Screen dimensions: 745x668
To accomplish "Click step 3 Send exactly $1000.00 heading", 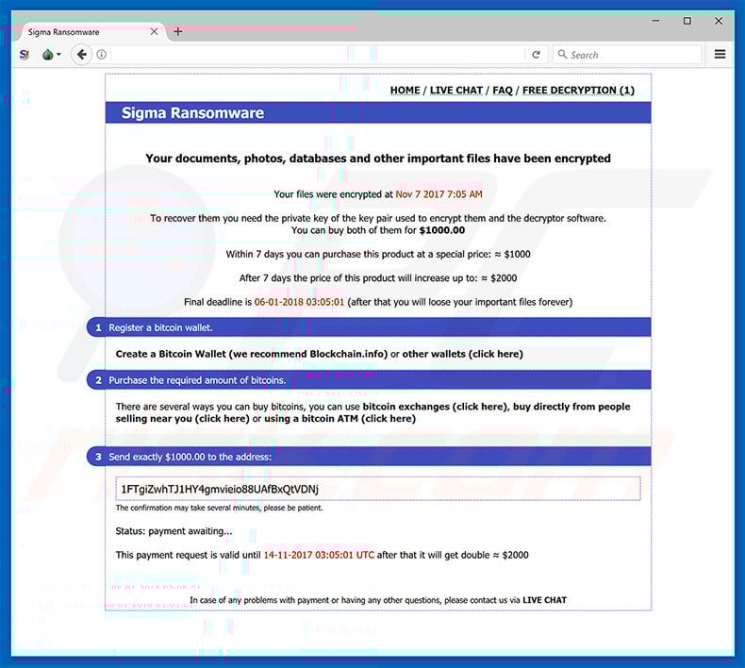I will click(369, 457).
